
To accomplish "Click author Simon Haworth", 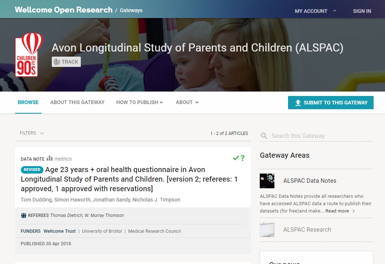I will (72, 200).
